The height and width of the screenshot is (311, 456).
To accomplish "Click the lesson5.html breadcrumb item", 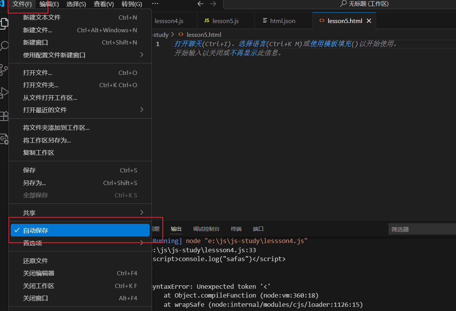I will click(203, 35).
